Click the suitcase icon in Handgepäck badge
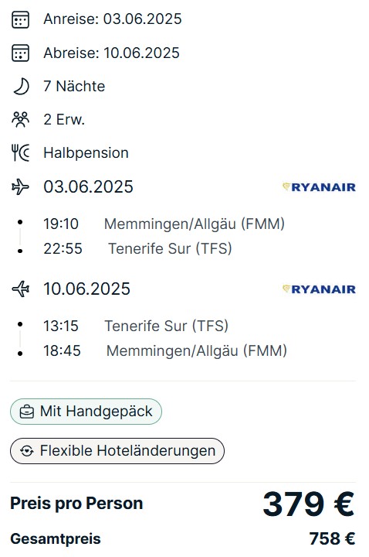 point(26,412)
